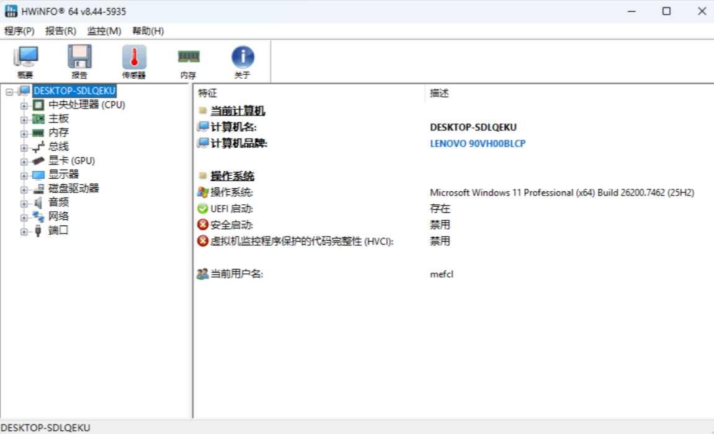Select the DESKTOP-SDLQEKU label in tree
The height and width of the screenshot is (434, 714).
pos(74,91)
